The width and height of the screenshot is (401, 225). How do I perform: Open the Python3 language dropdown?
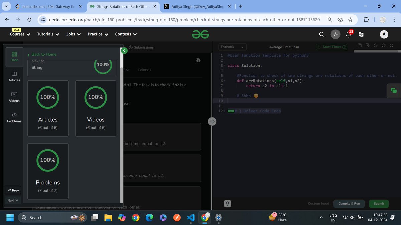click(232, 47)
